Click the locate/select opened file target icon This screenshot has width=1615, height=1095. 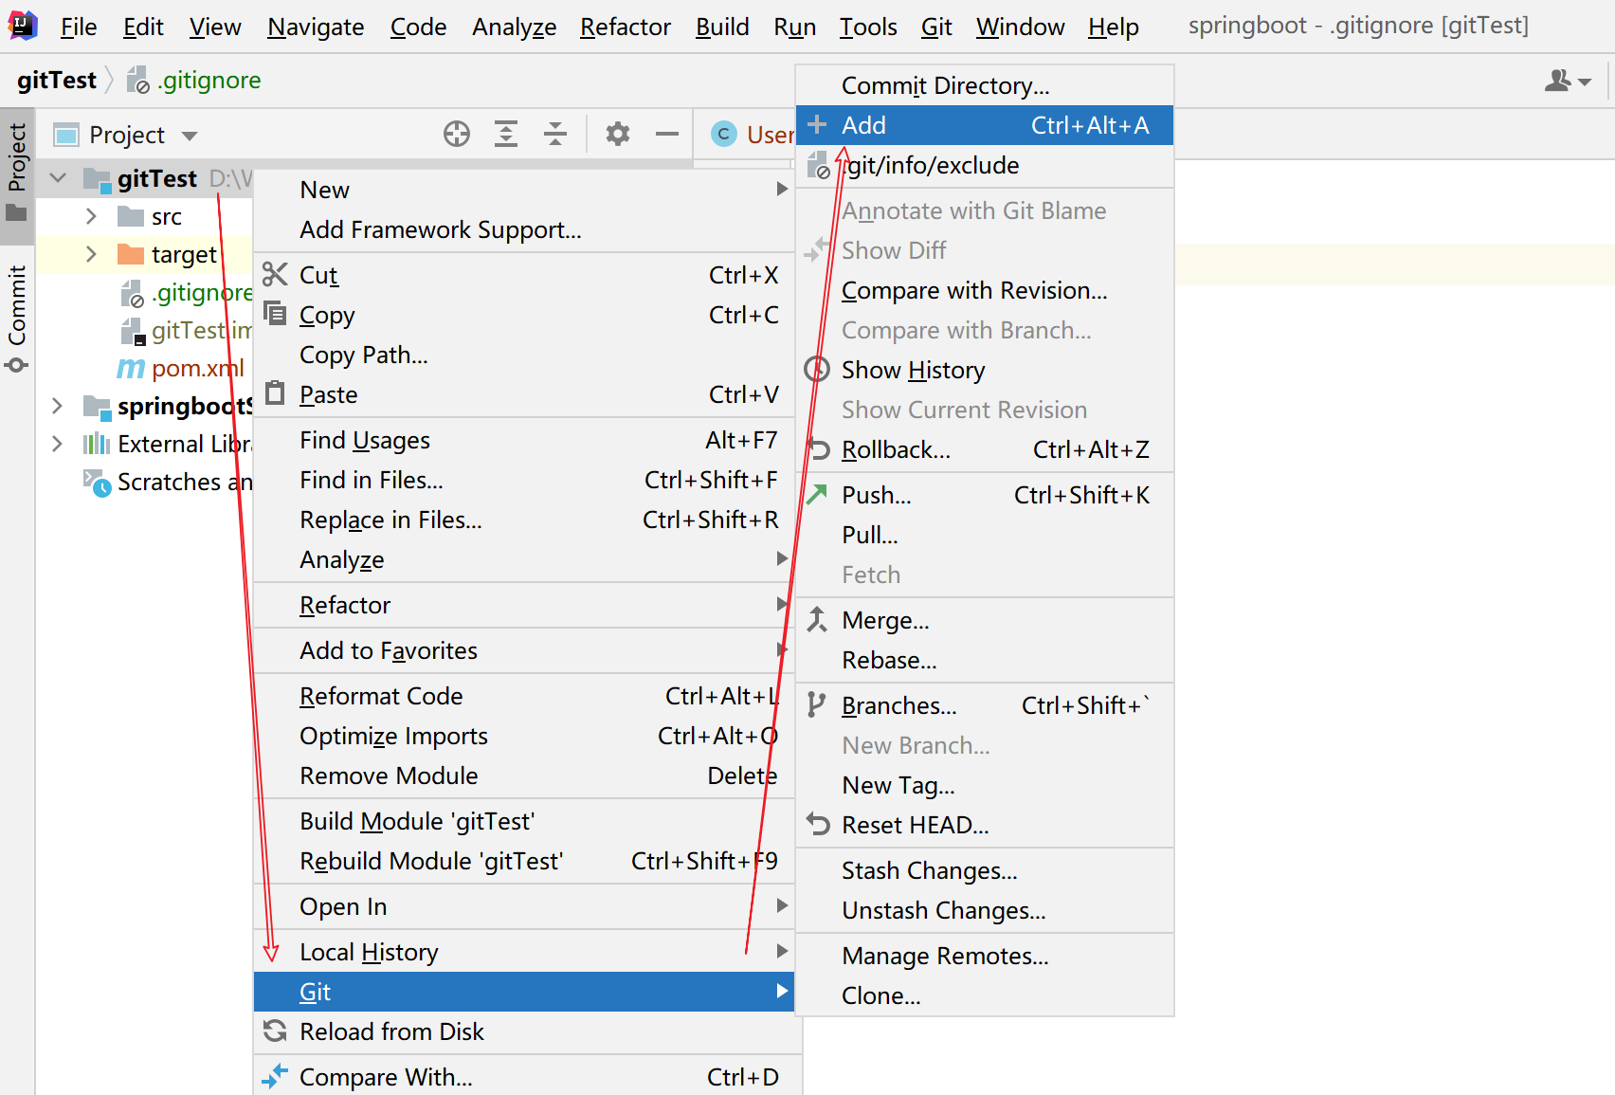point(457,135)
